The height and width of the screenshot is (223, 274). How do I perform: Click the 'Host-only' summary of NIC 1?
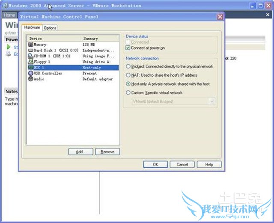click(92, 68)
